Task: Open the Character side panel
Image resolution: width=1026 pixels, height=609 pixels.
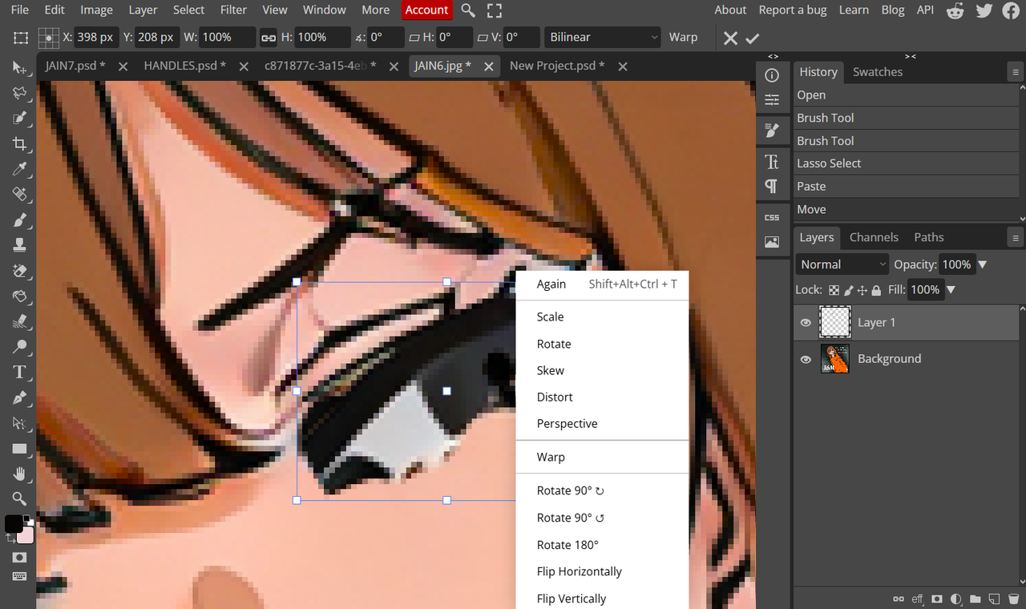Action: point(772,162)
